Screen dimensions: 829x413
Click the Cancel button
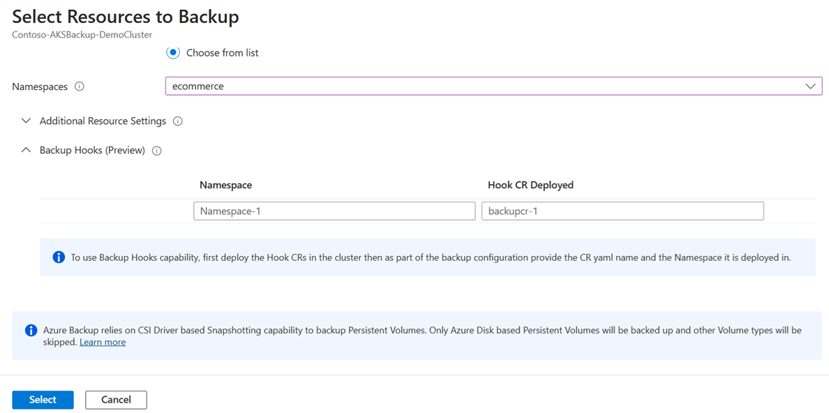(116, 400)
